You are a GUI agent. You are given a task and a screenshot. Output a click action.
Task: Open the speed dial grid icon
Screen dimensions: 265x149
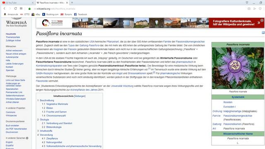(x=21, y=8)
